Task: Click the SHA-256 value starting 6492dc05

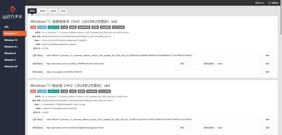Action: click(x=77, y=101)
